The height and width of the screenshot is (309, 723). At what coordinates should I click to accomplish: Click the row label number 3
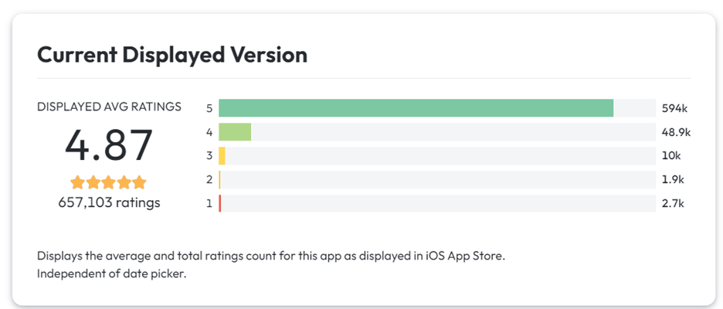tap(209, 156)
